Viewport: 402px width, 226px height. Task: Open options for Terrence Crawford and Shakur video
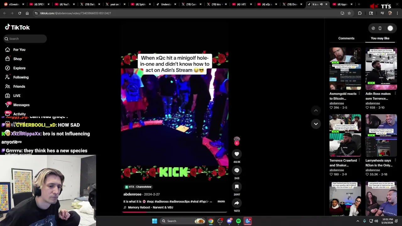click(359, 160)
